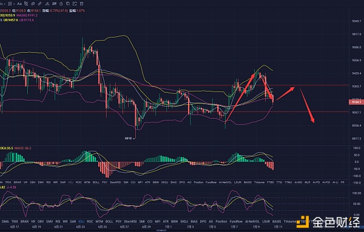Image resolution: width=364 pixels, height=232 pixels.
Task: Choose CCI indicator below the MACD panel
Action: (133, 182)
